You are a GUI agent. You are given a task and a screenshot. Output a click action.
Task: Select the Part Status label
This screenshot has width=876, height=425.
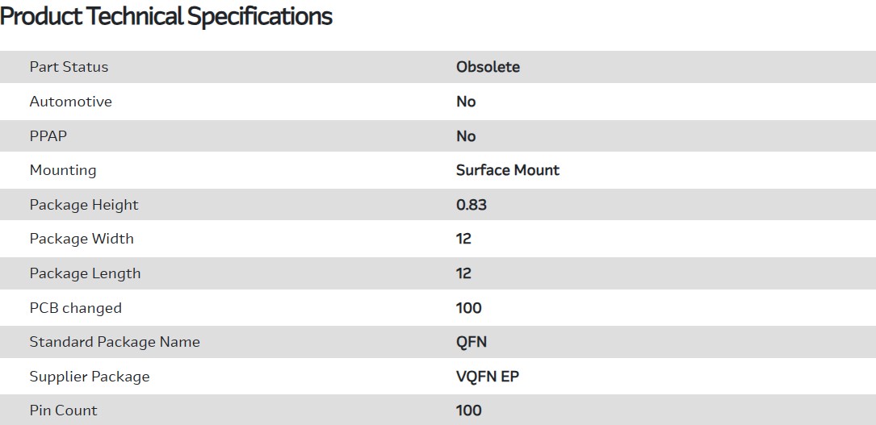[69, 67]
